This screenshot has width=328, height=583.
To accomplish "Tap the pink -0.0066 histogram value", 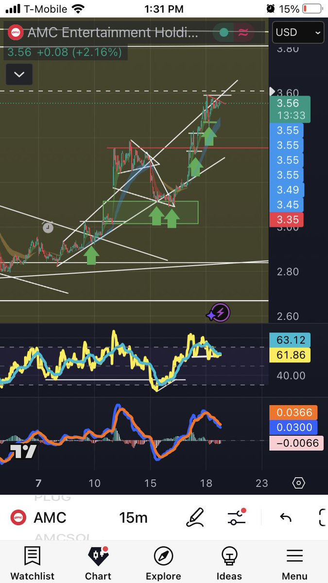I will (x=296, y=443).
